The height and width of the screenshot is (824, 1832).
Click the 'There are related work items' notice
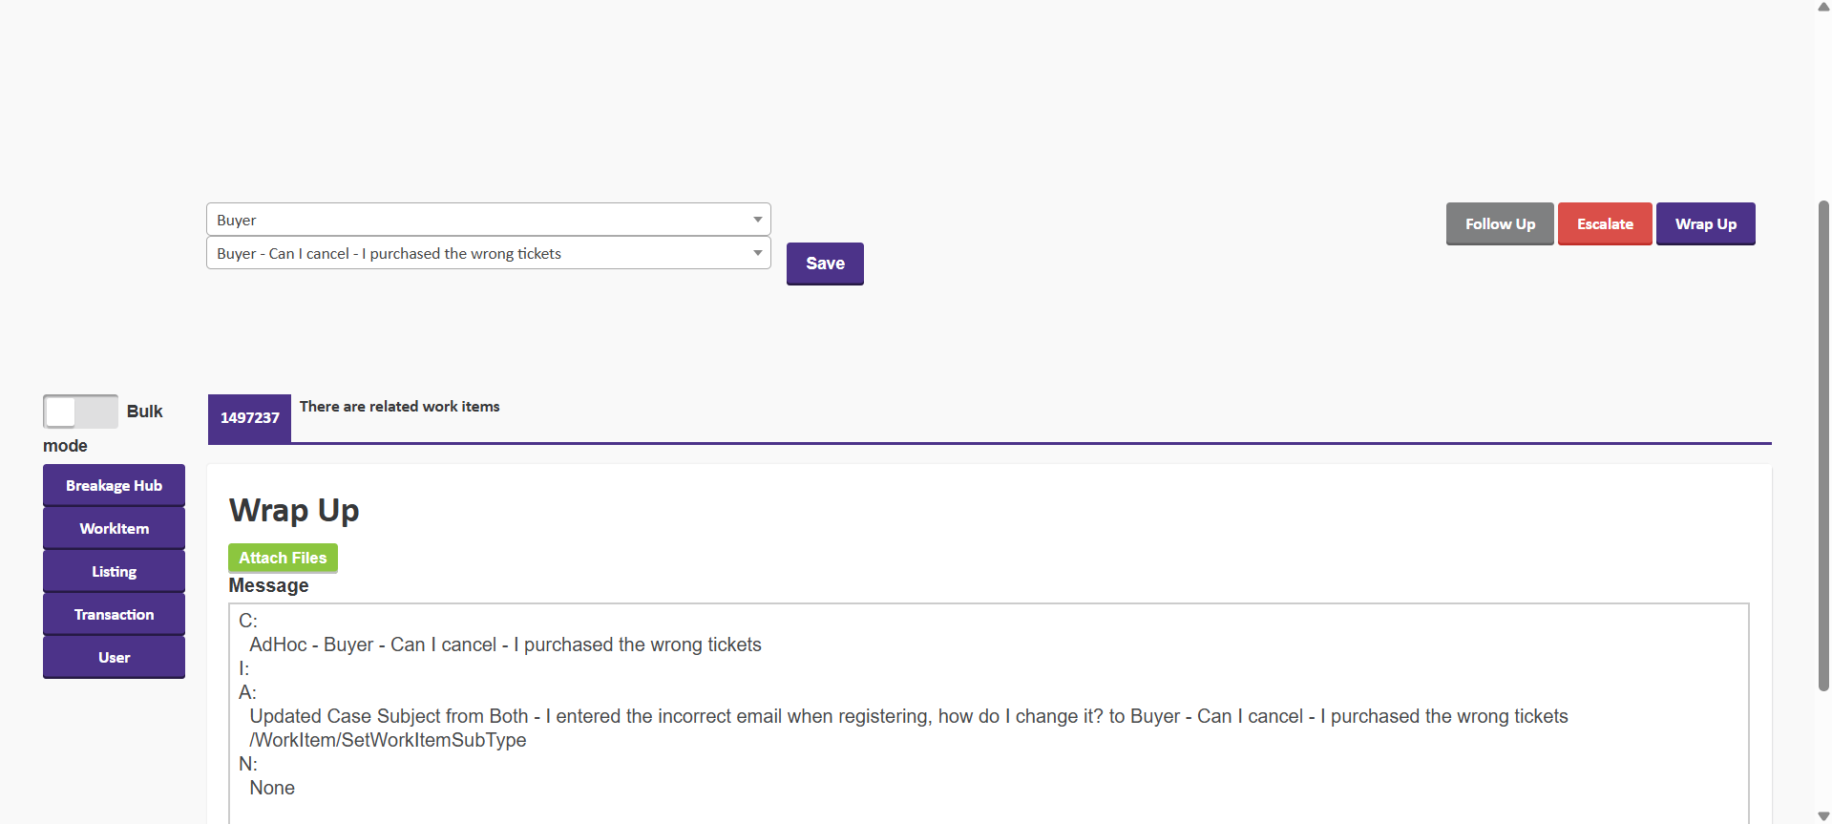coord(399,407)
